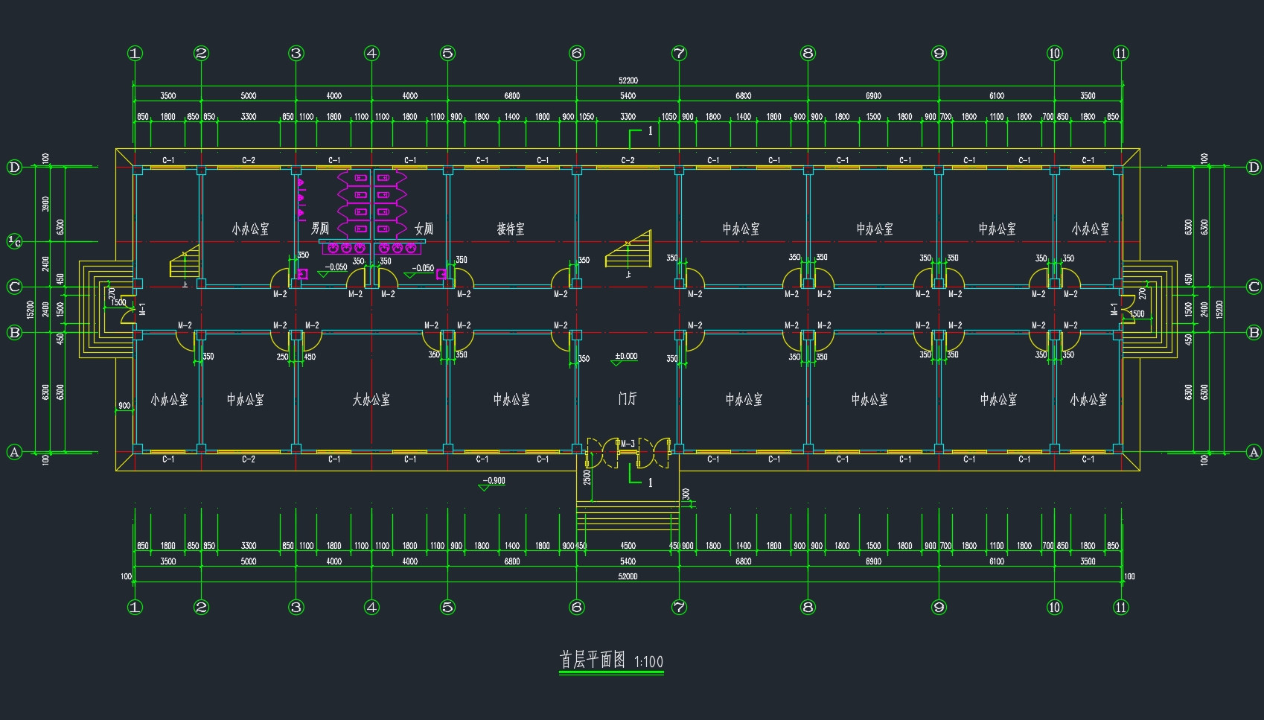Screen dimensions: 1264x720
Task: Select axis bubble D left of the plan
Action: (x=14, y=167)
